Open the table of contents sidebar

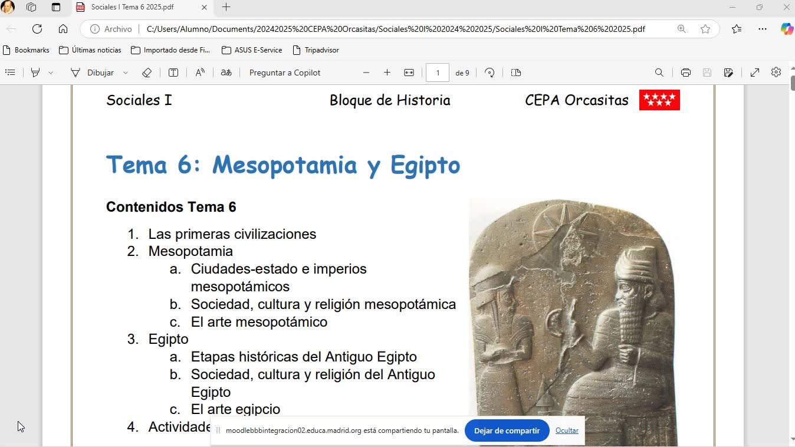pyautogui.click(x=10, y=73)
